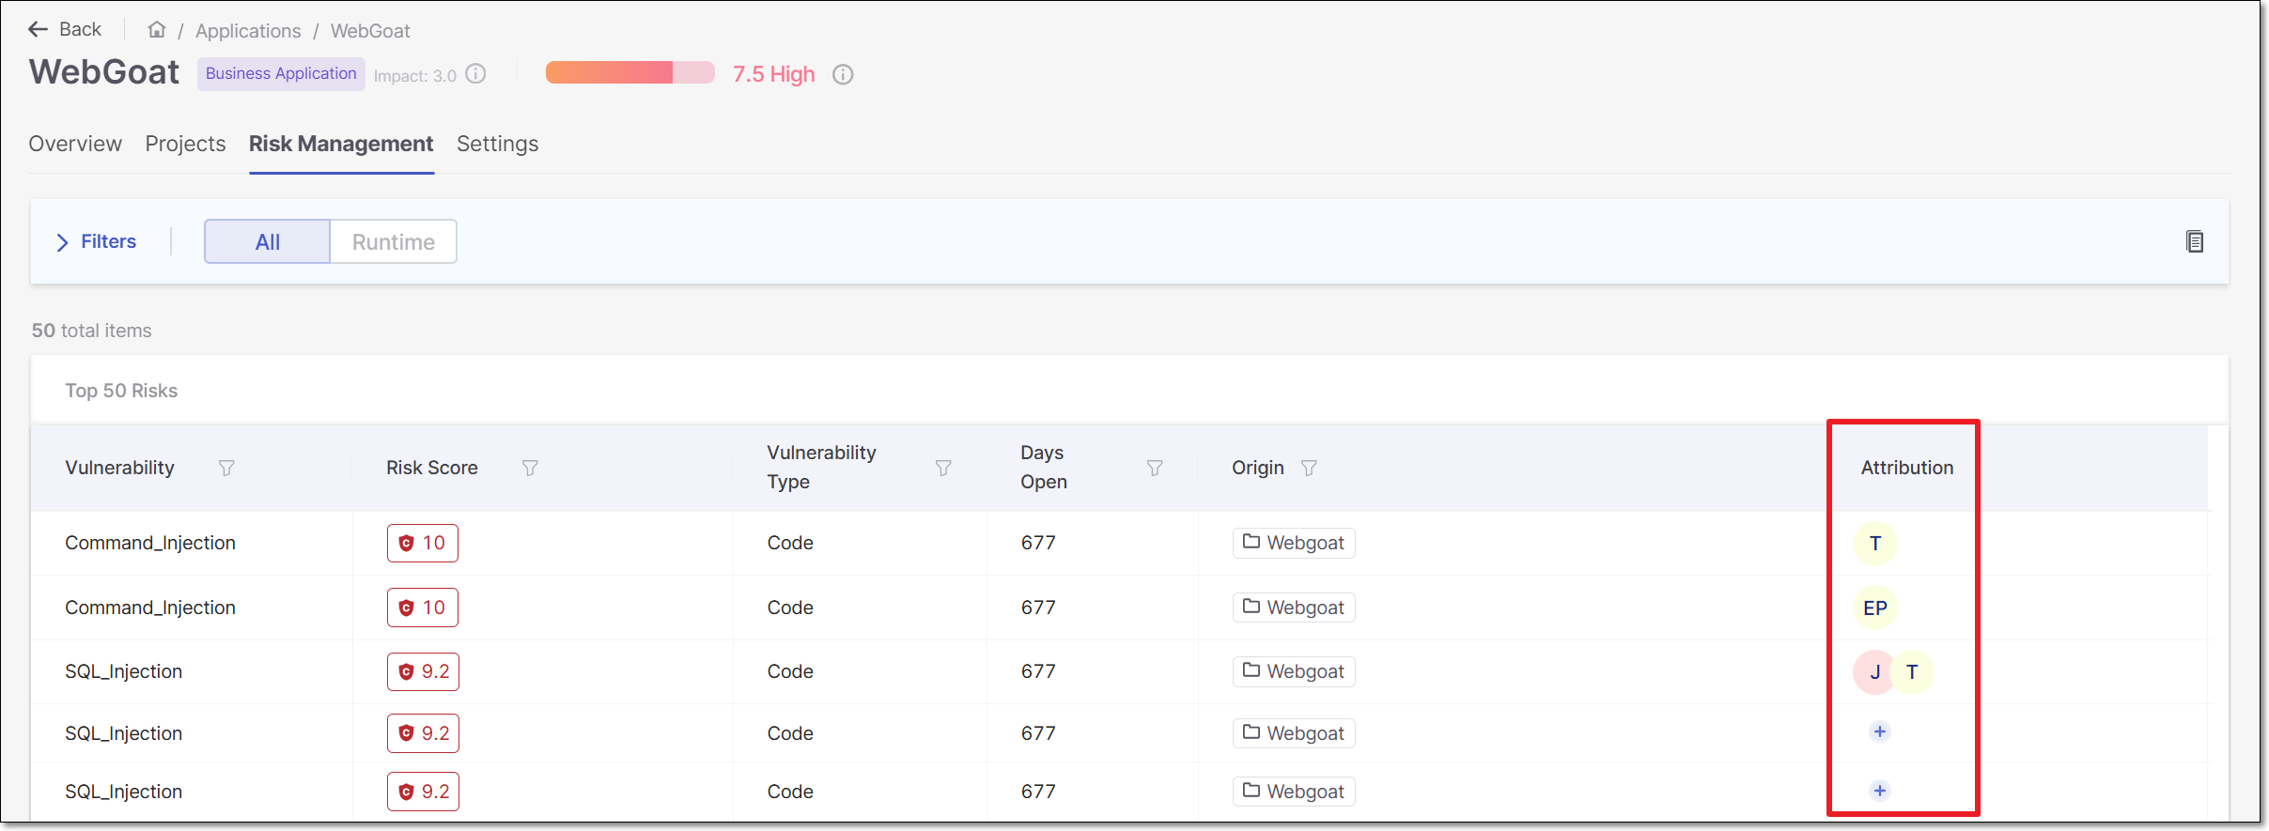The image size is (2269, 831).
Task: Click info icon beside 7.5 High
Action: click(843, 75)
